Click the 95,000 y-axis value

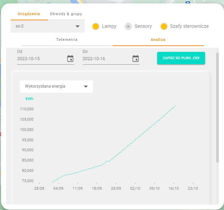click(28, 140)
